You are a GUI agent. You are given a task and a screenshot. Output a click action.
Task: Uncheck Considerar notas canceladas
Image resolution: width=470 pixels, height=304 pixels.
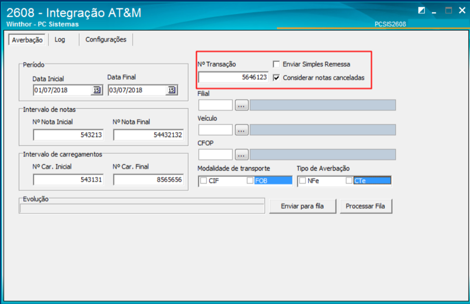(x=276, y=78)
